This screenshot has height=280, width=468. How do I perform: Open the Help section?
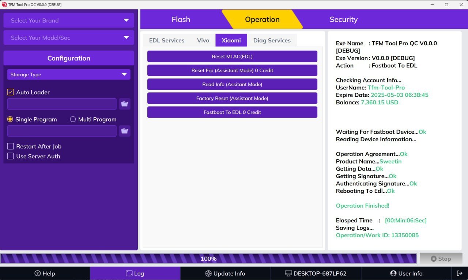(x=45, y=273)
